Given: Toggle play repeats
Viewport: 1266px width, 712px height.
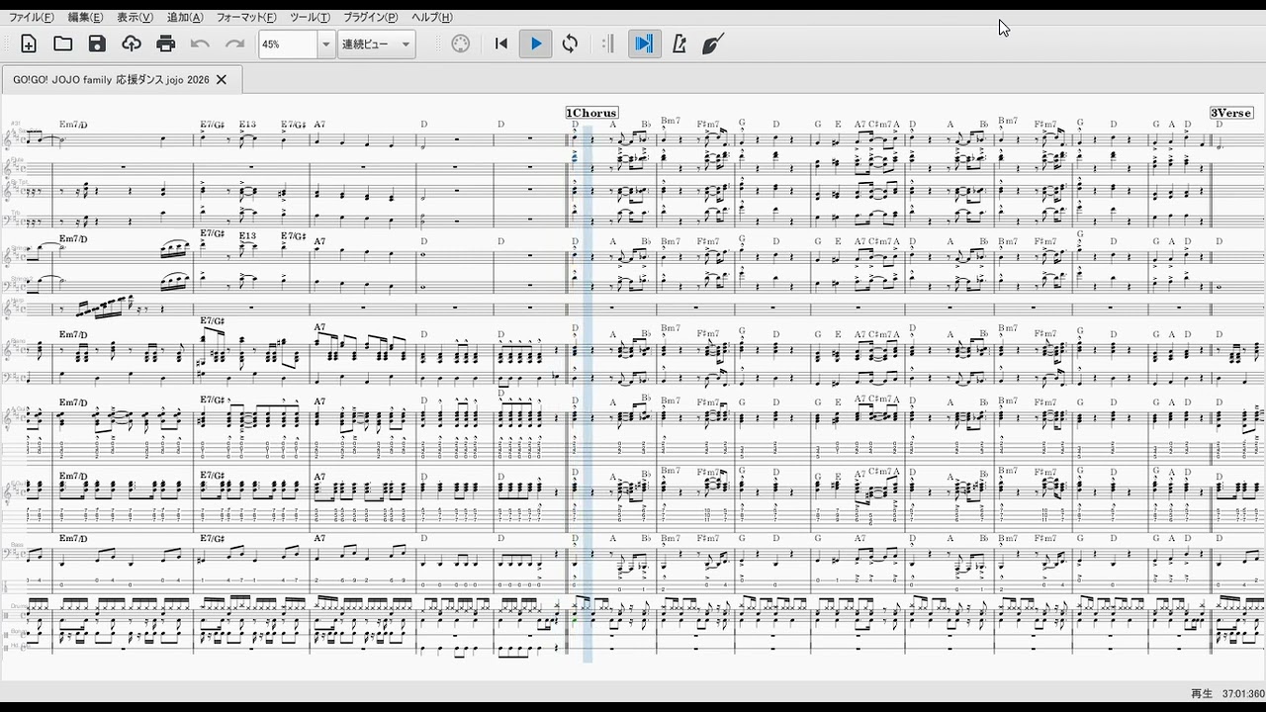Looking at the screenshot, I should click(x=608, y=44).
